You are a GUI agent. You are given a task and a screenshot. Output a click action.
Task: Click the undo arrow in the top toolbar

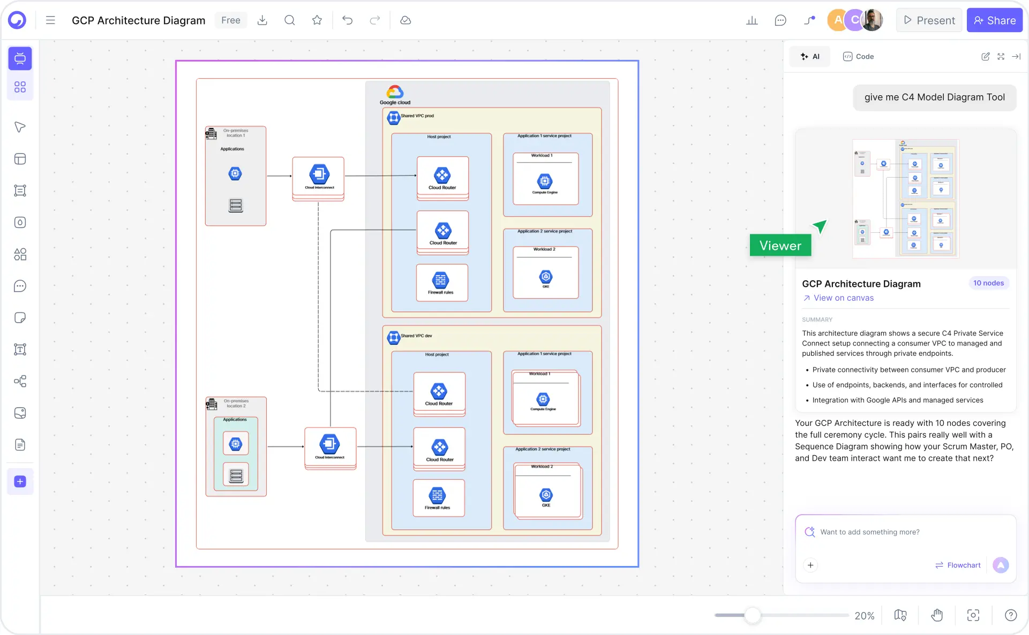coord(348,20)
